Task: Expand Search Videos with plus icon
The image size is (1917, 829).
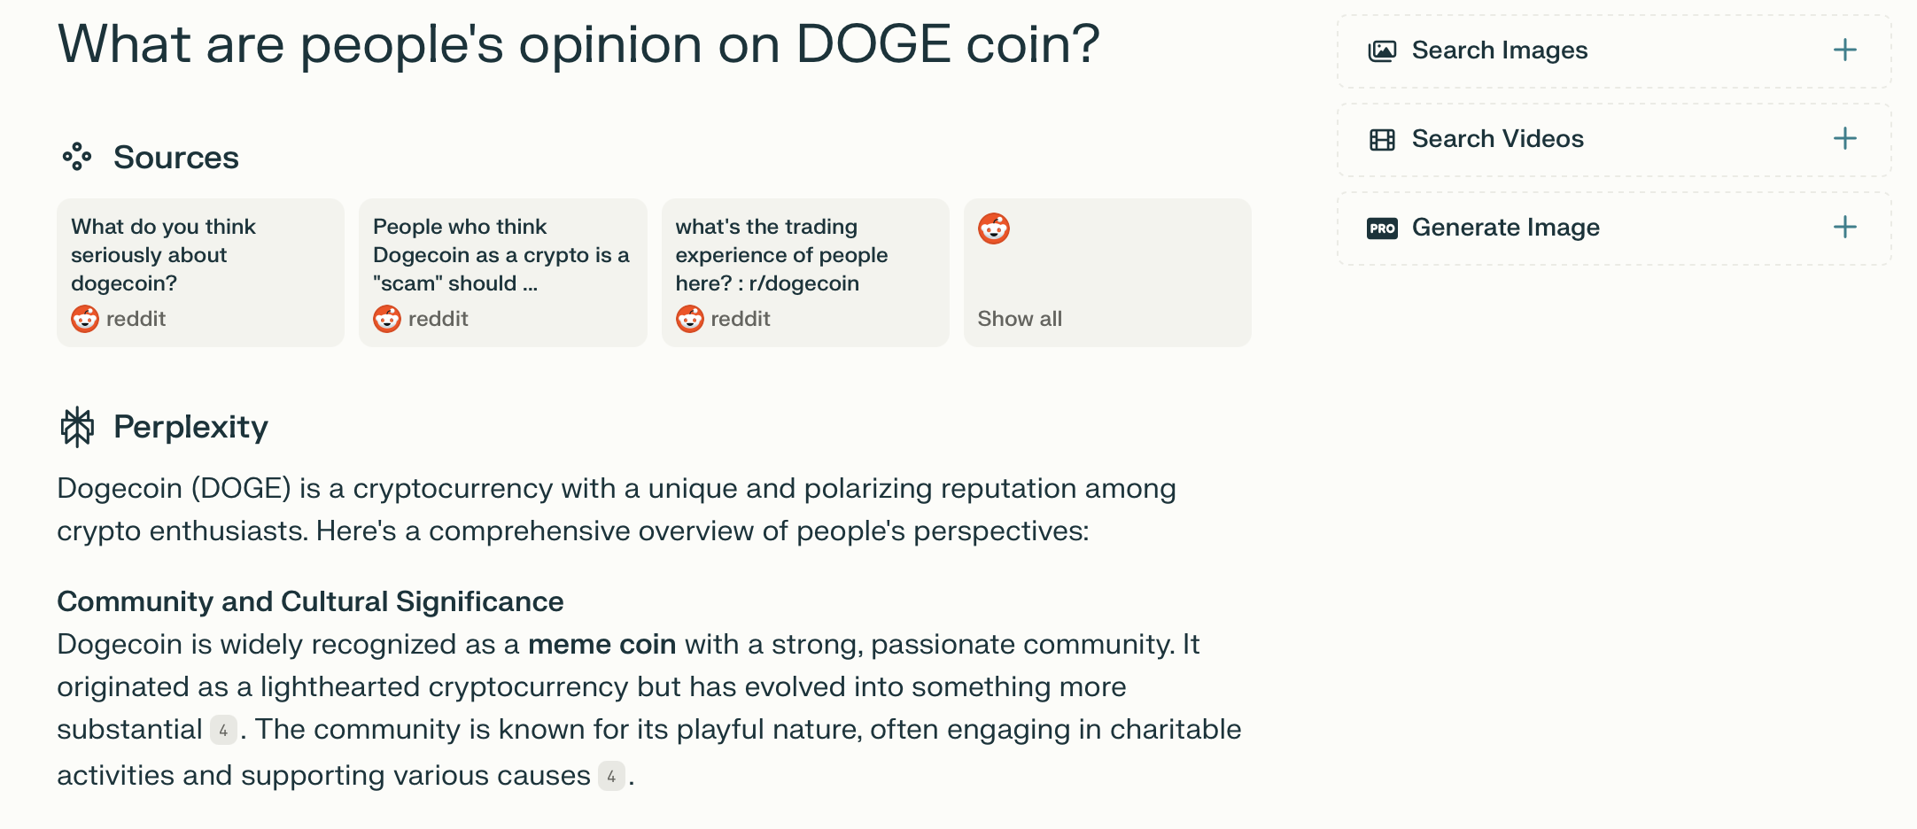Action: point(1844,139)
